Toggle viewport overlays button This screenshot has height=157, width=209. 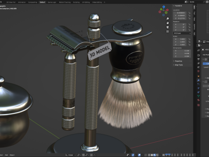pyautogui.click(x=139, y=155)
